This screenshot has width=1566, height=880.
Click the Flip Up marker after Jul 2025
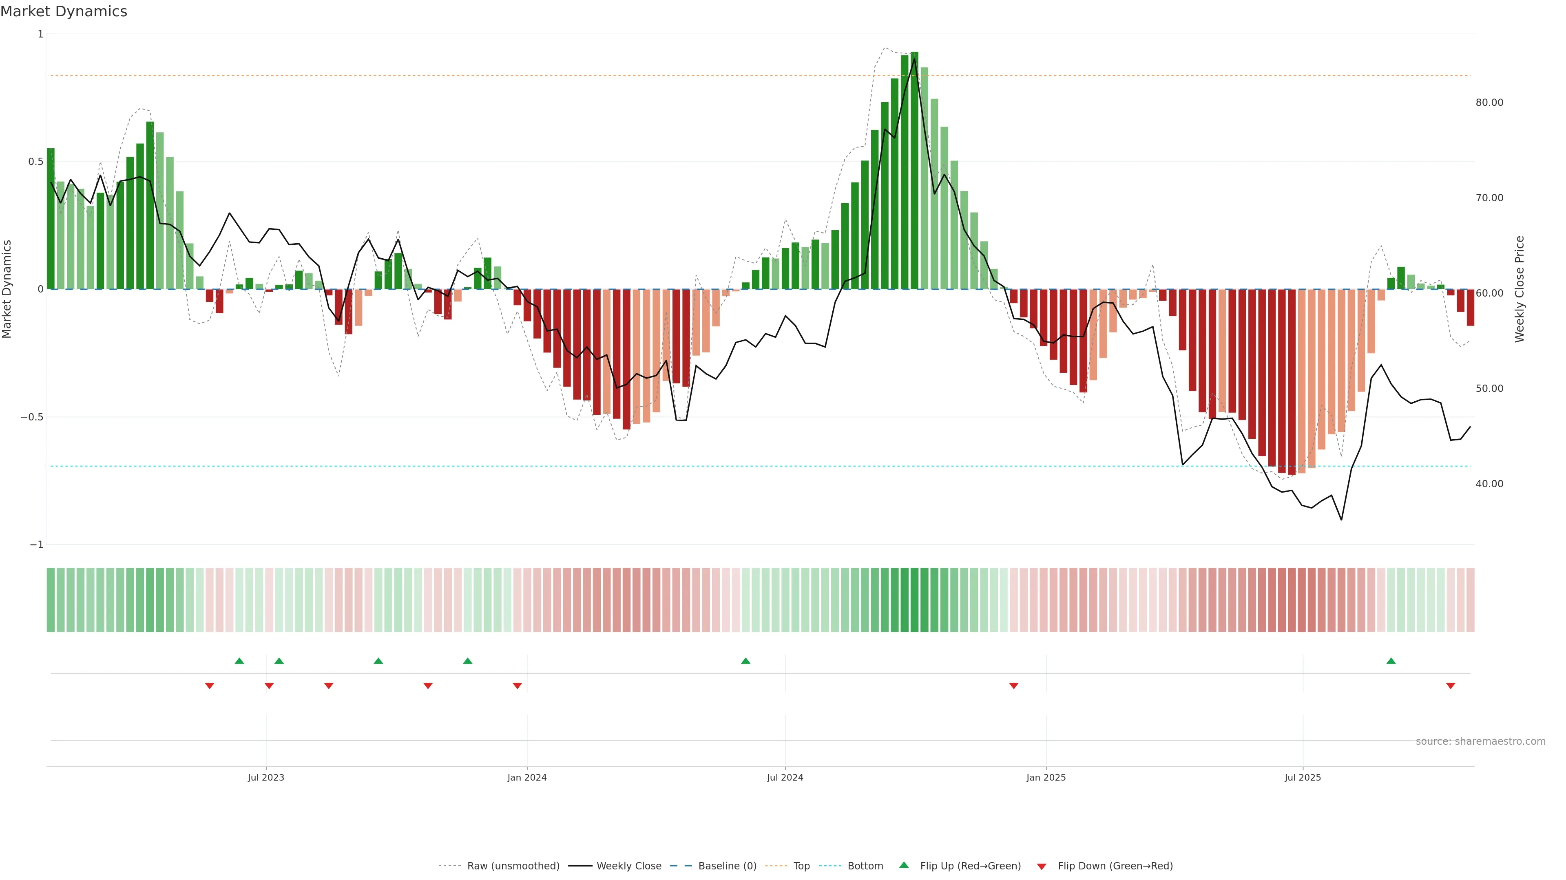[x=1391, y=661]
